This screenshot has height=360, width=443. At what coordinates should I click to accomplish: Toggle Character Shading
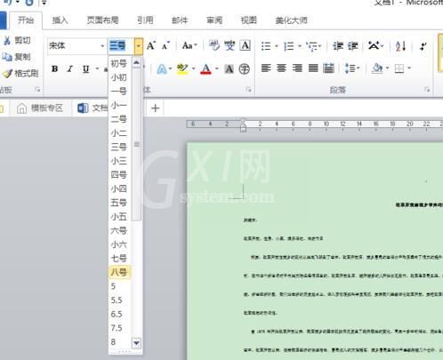(229, 69)
